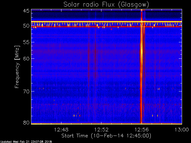
Task: Click the 12:56 time tick label
Action: 141,130
